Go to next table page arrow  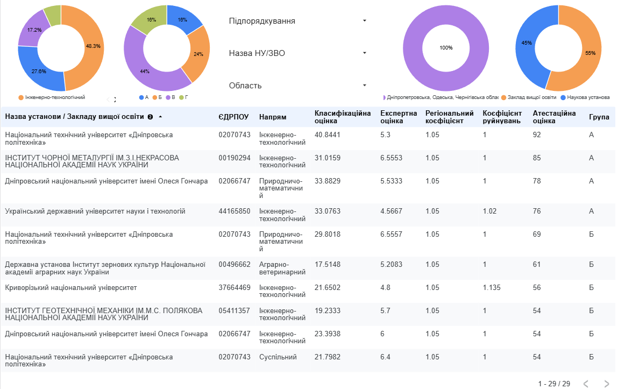pyautogui.click(x=607, y=384)
